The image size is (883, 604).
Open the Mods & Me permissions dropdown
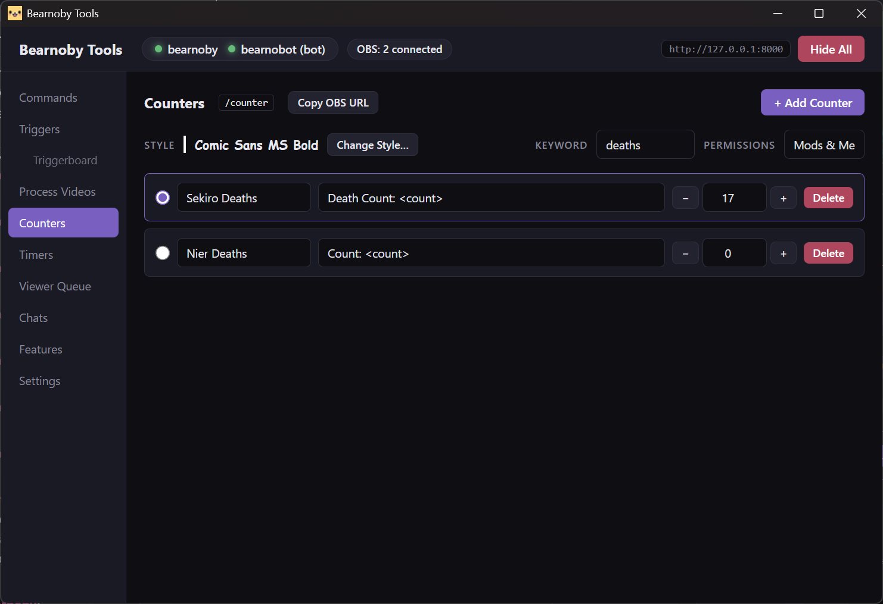824,145
